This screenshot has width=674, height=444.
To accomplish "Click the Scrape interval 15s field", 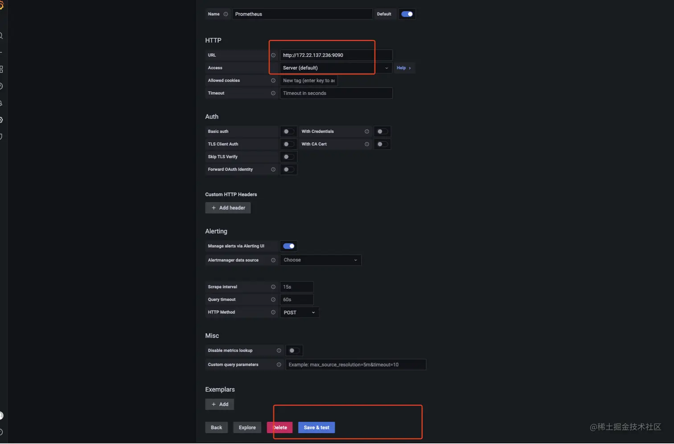I will coord(296,287).
